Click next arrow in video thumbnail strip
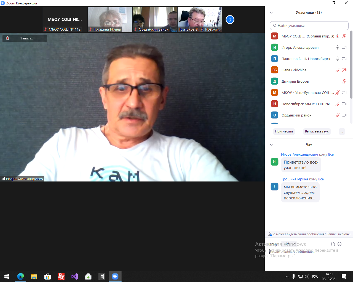Image resolution: width=353 pixels, height=282 pixels. tap(230, 20)
